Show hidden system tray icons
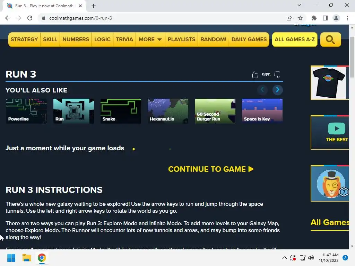Screen dimensions: 355x266 (x=285, y=258)
